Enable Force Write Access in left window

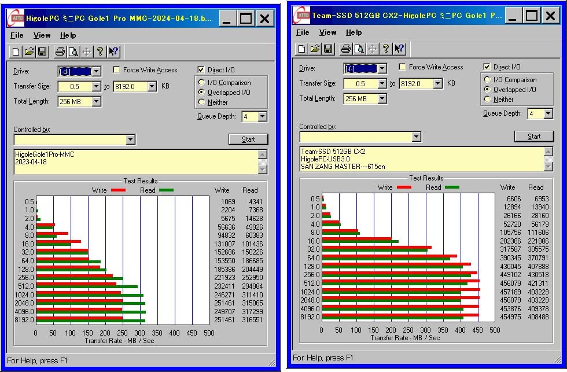[117, 70]
